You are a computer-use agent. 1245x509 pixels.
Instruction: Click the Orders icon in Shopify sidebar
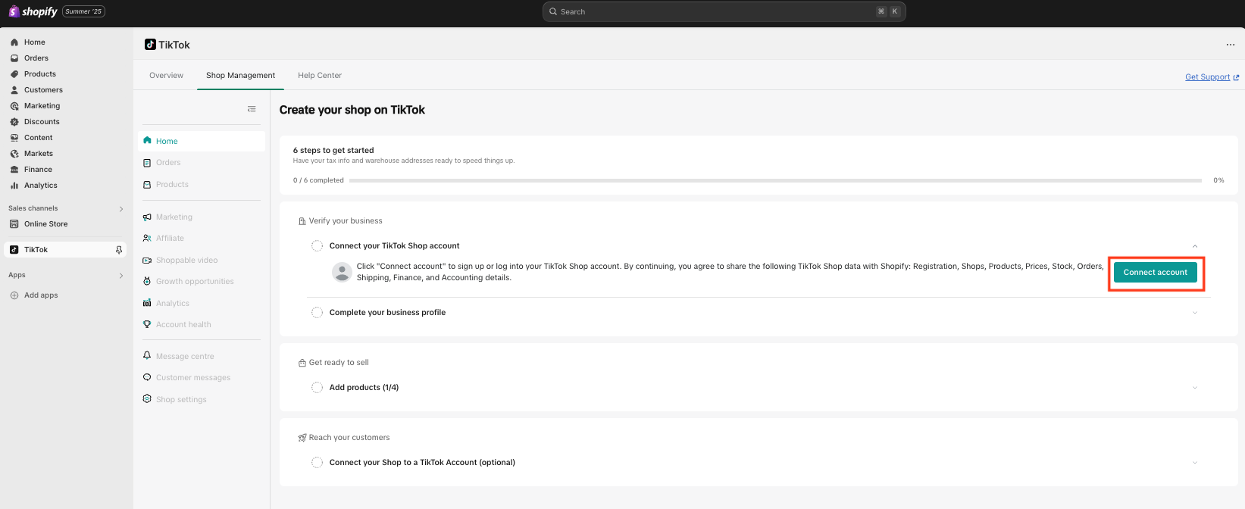(x=14, y=58)
